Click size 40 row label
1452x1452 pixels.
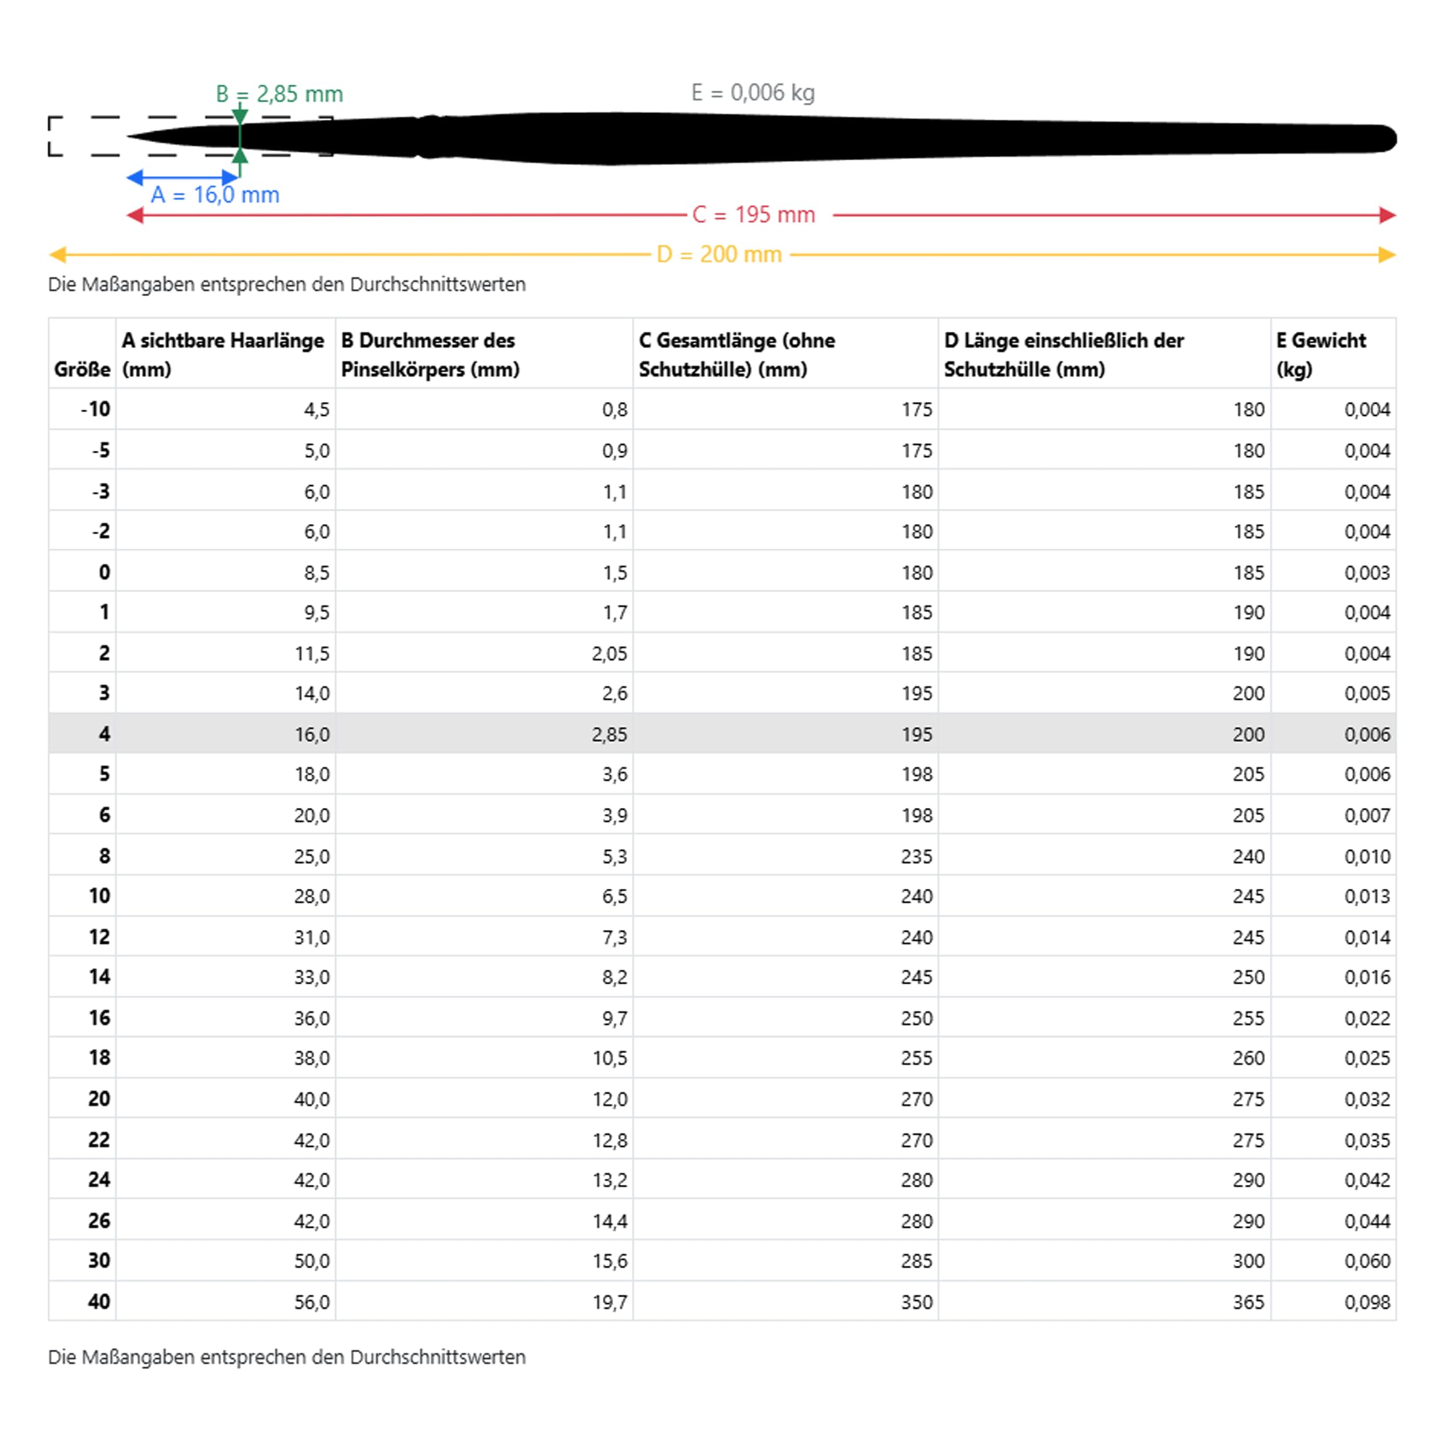pos(98,1302)
